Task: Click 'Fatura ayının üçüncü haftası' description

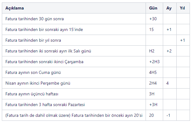Action: click(32, 94)
